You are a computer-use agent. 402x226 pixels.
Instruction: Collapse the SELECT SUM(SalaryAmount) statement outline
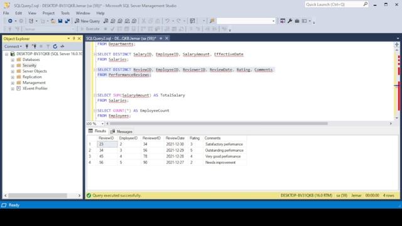[95, 95]
